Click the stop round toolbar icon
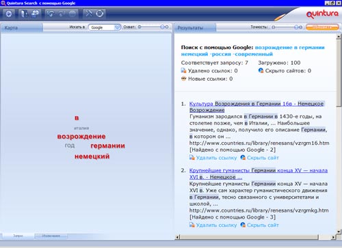342x248 pixels. [73, 14]
